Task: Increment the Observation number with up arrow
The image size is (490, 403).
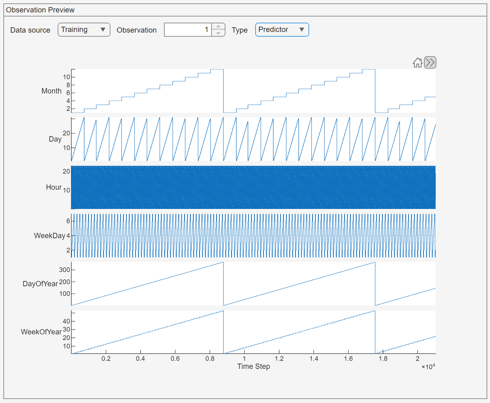Action: tap(218, 26)
